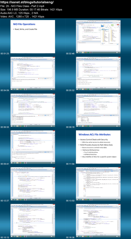Open the NIO File Operations slide thumbnail

point(33,36)
